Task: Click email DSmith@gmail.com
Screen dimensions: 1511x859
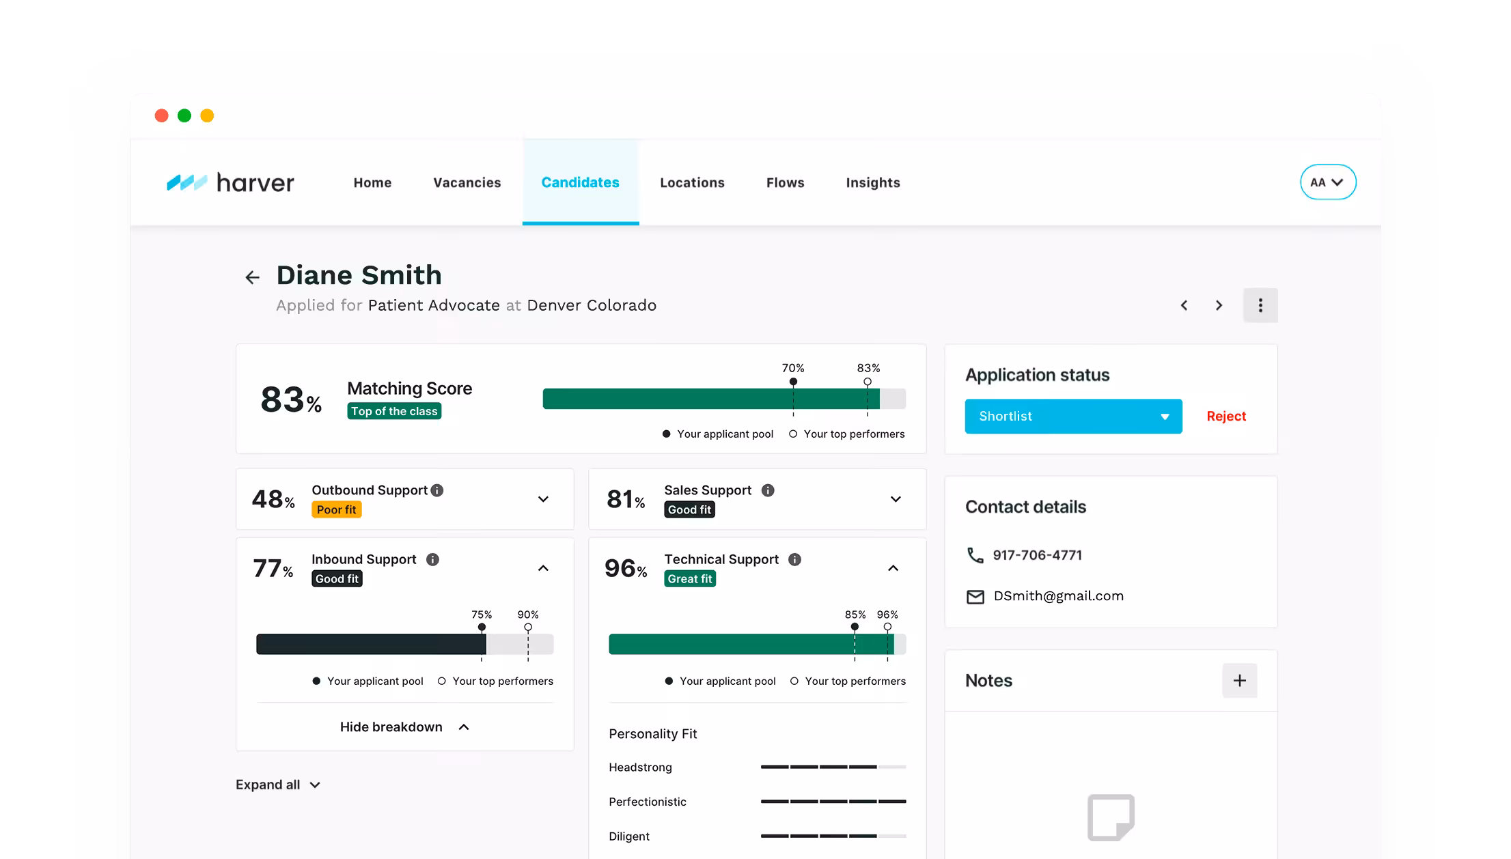Action: (x=1058, y=596)
